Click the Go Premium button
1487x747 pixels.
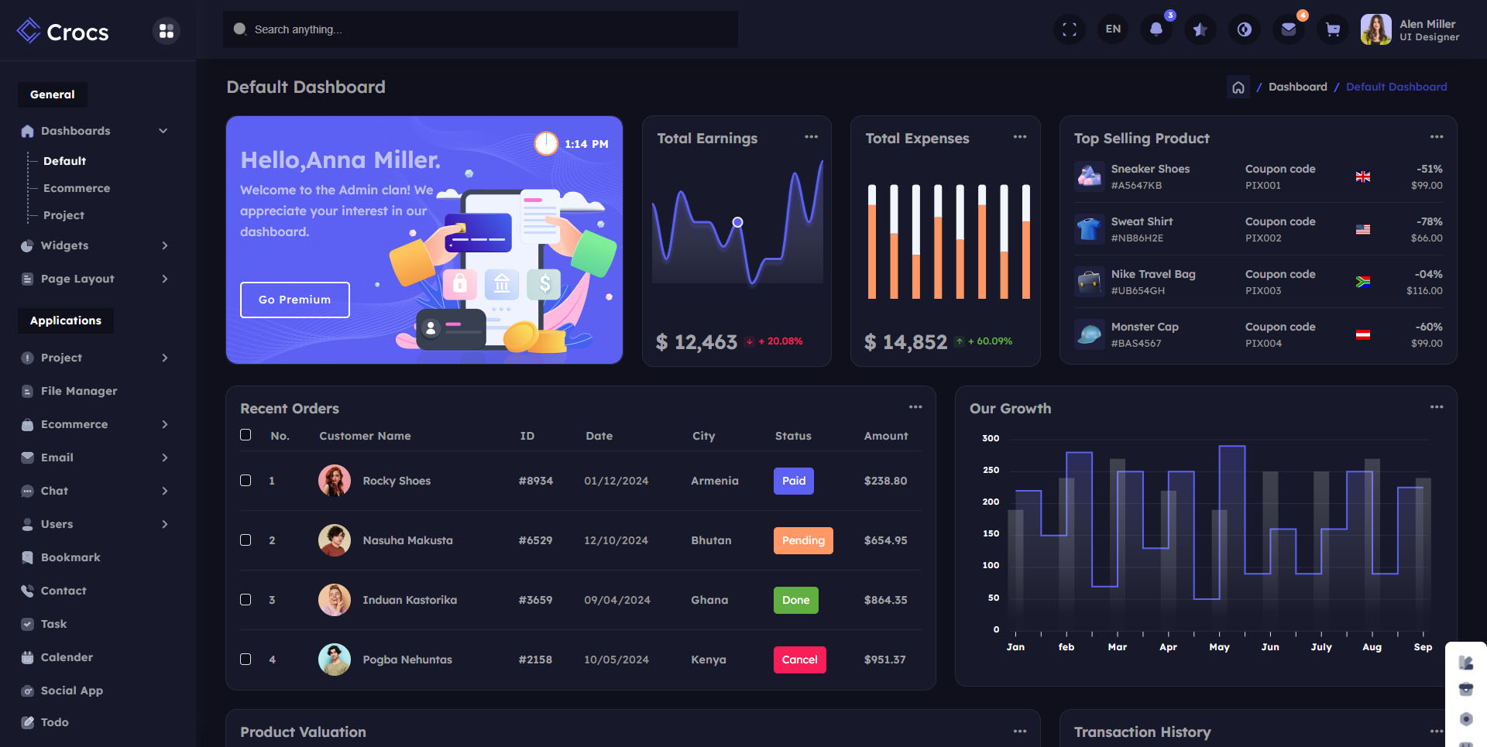click(294, 300)
